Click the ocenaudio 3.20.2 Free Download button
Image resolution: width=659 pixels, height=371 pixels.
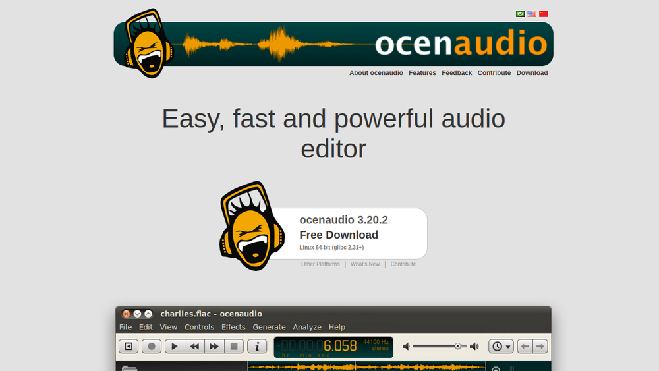pos(349,234)
